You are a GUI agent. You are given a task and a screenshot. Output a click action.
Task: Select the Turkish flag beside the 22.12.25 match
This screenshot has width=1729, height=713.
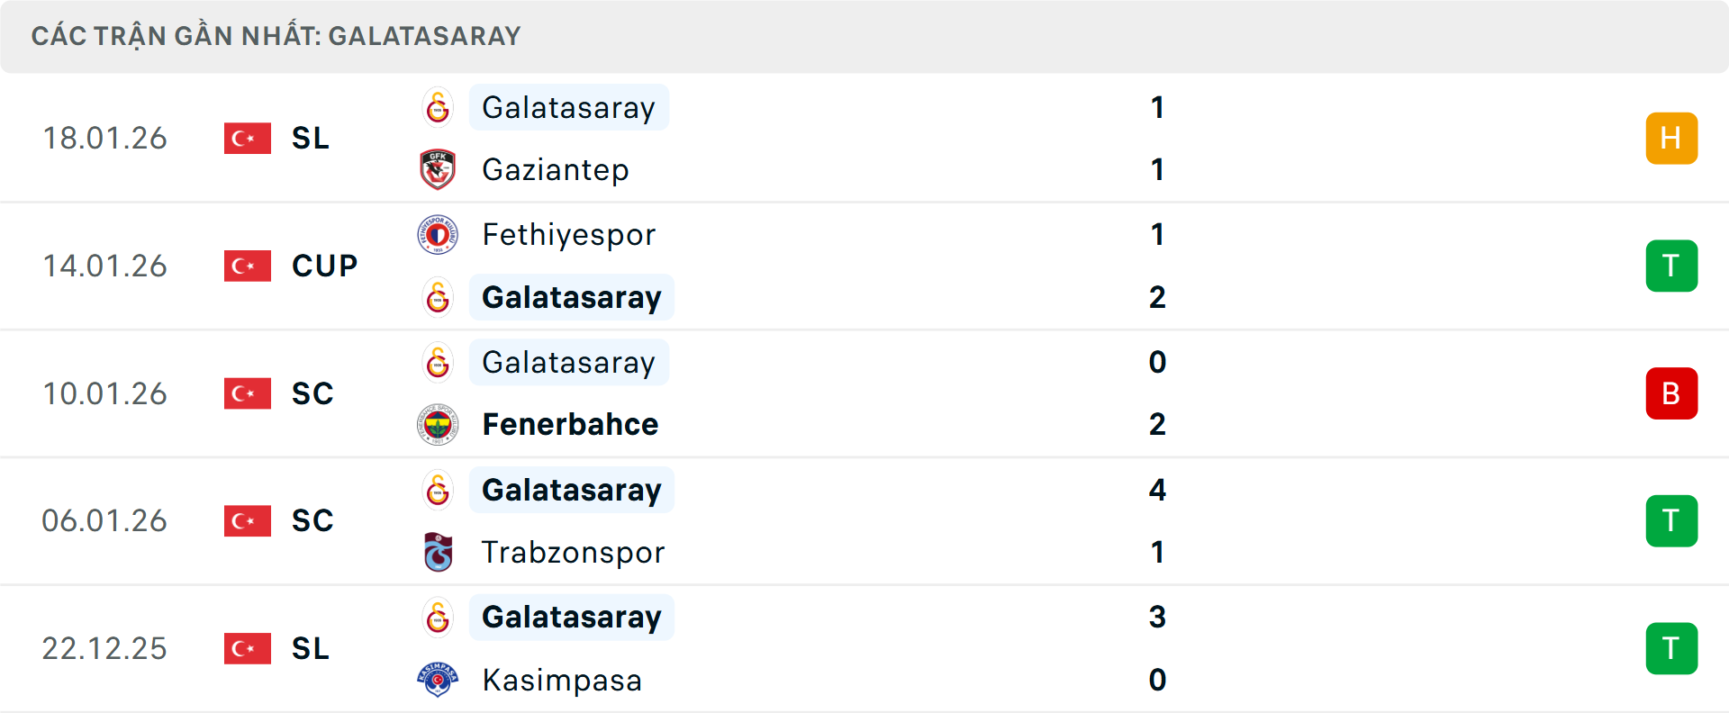(247, 648)
